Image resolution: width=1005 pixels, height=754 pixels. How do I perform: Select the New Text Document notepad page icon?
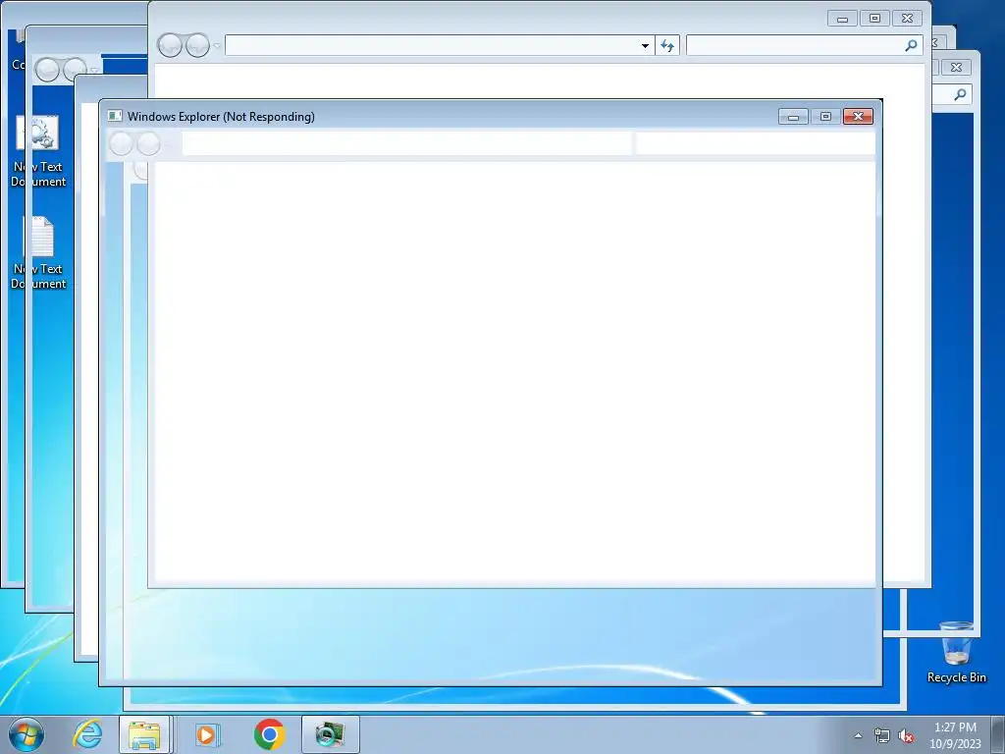[x=38, y=253]
